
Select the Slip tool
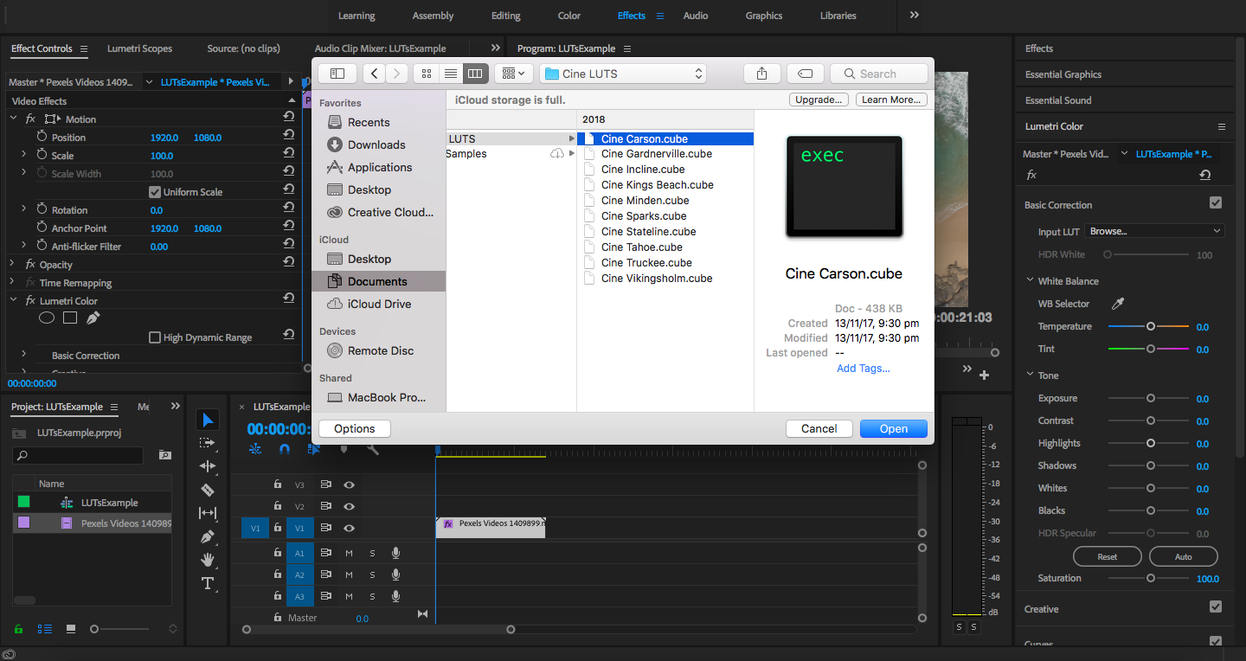(x=208, y=513)
